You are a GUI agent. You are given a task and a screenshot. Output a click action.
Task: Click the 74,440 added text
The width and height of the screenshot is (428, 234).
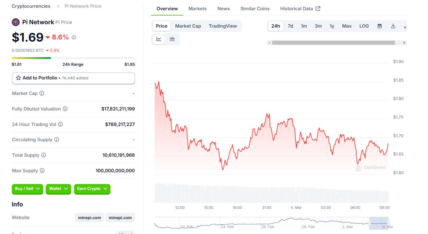75,78
